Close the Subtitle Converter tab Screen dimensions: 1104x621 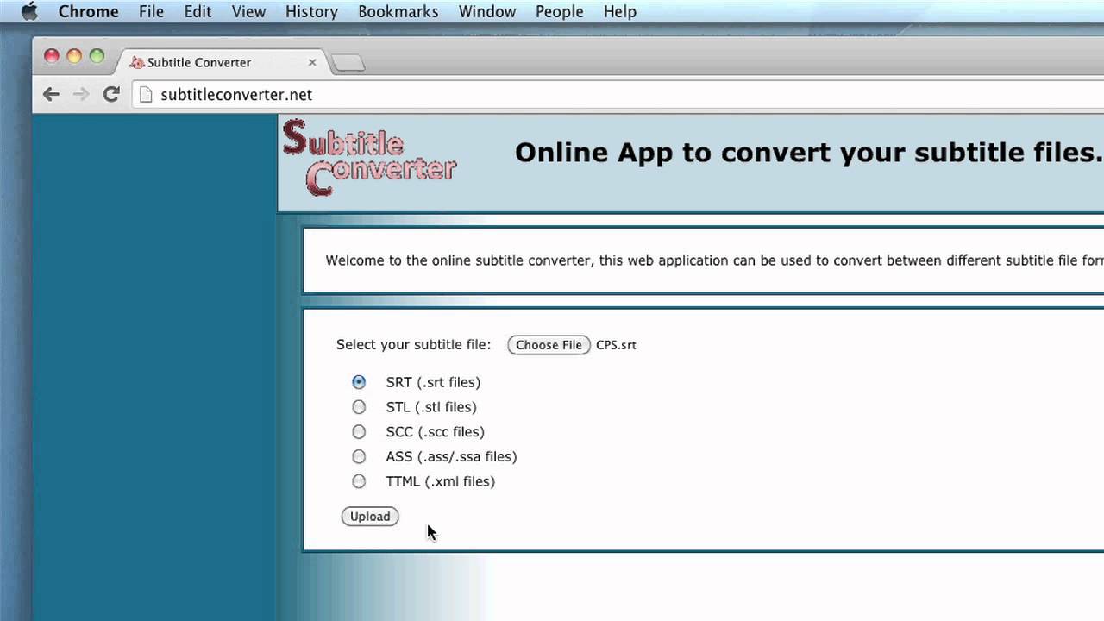click(x=312, y=62)
